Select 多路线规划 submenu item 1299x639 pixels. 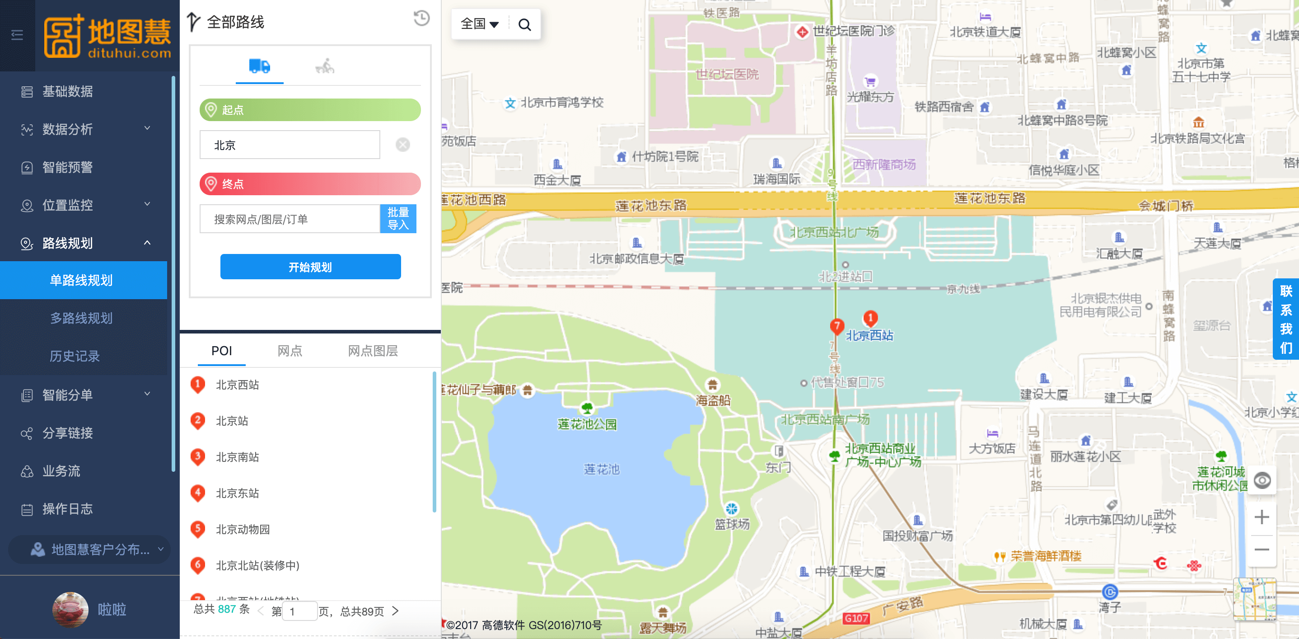tap(84, 318)
